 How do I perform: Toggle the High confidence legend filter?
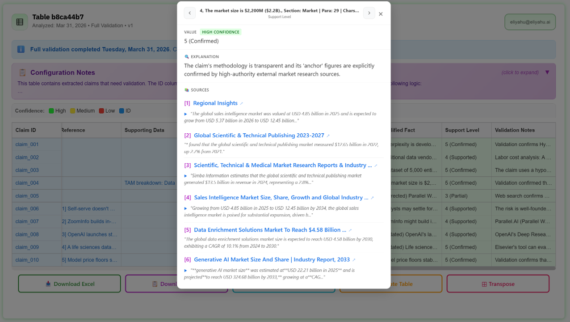coord(51,110)
